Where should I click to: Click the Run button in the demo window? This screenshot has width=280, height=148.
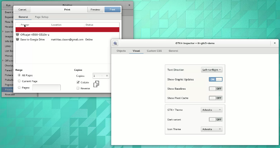point(8,5)
